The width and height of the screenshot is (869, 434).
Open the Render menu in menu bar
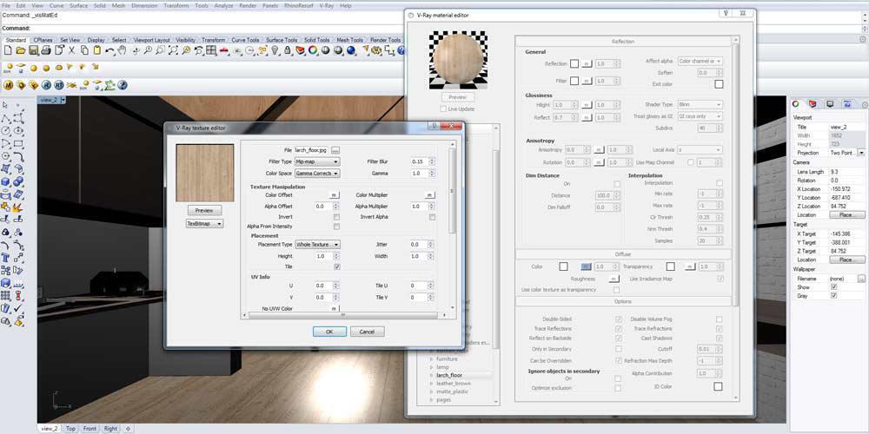point(248,5)
